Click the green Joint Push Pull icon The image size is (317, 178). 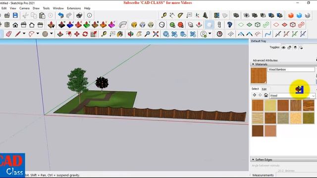point(87,25)
